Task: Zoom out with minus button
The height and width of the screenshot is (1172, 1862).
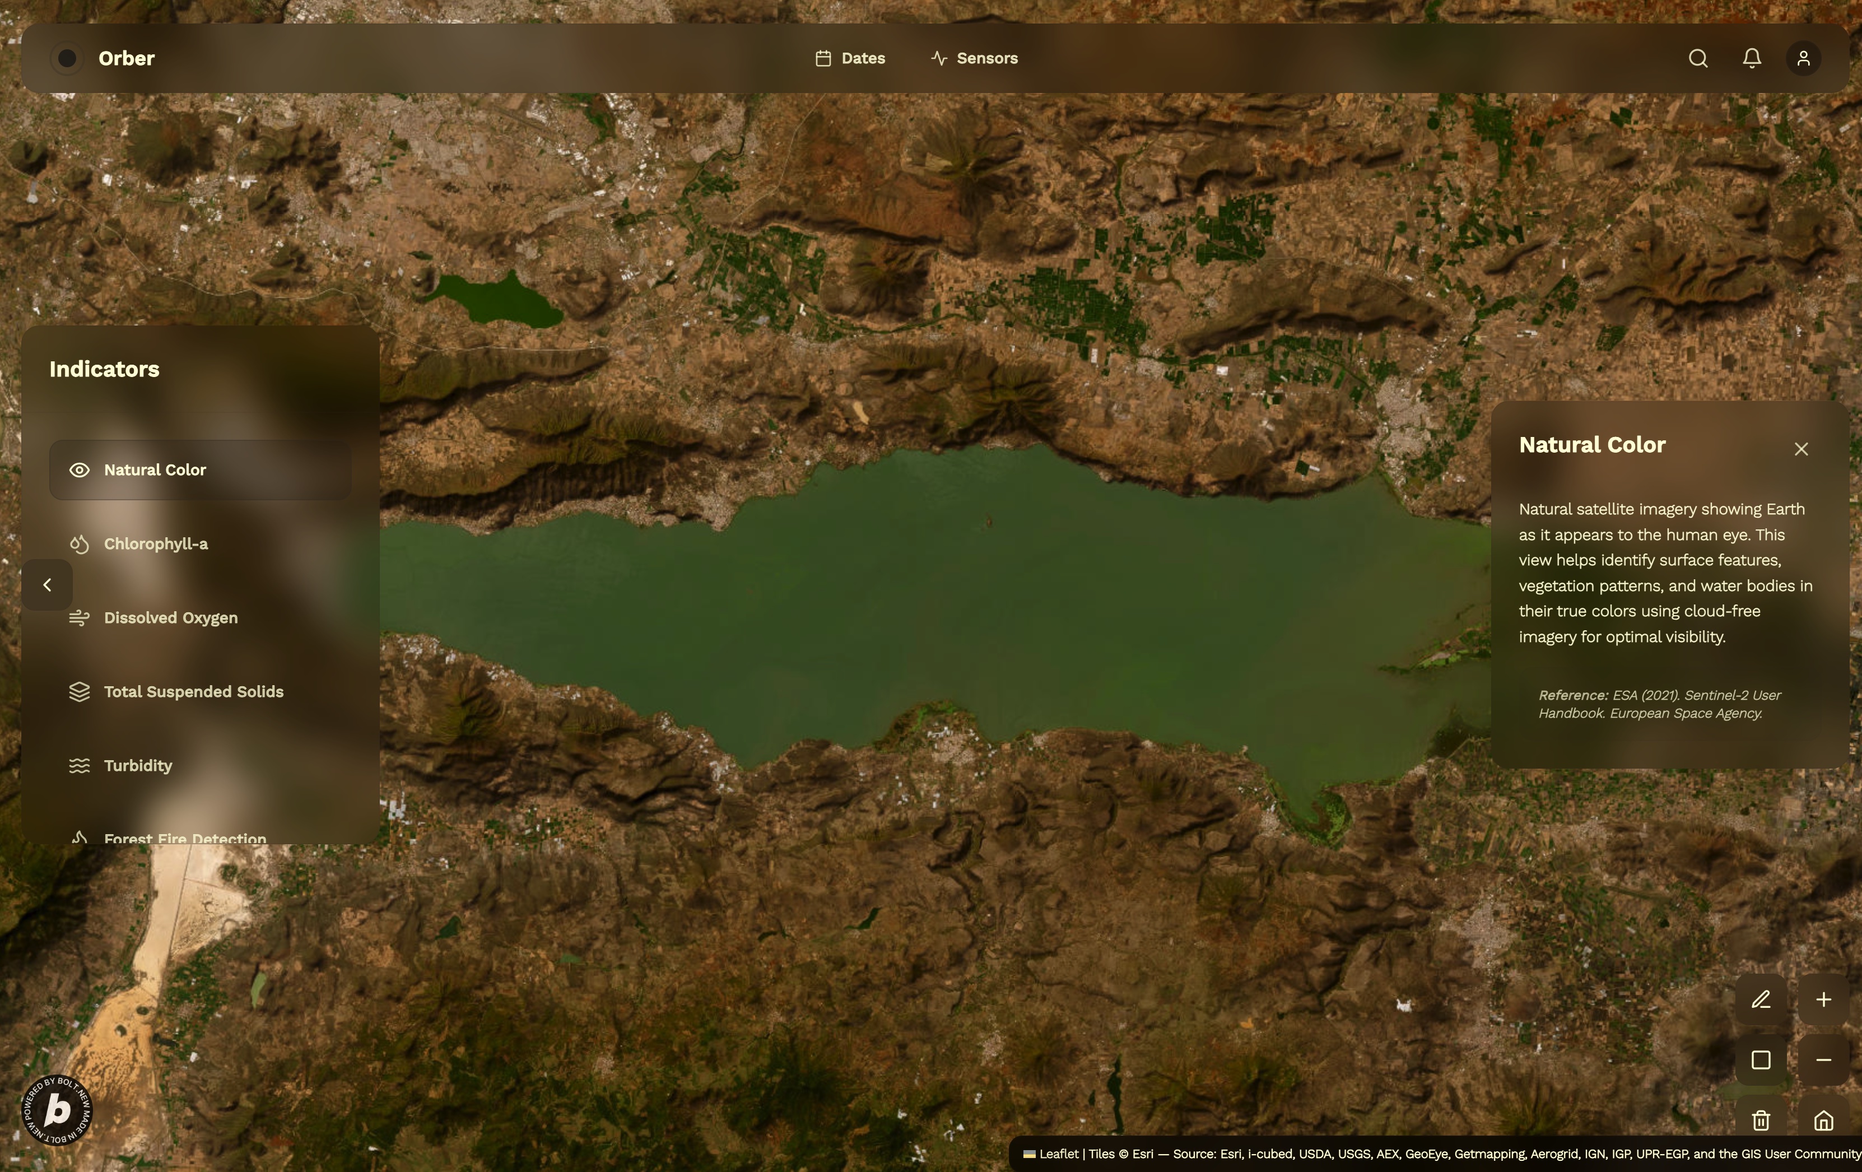Action: pyautogui.click(x=1823, y=1060)
